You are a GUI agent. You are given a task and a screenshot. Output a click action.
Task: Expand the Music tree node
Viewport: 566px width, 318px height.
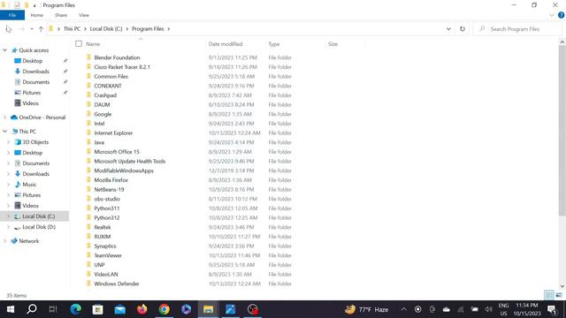coord(8,185)
